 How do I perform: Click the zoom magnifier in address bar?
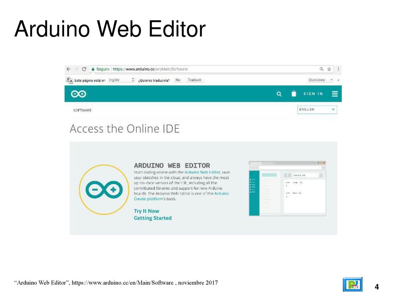click(321, 69)
